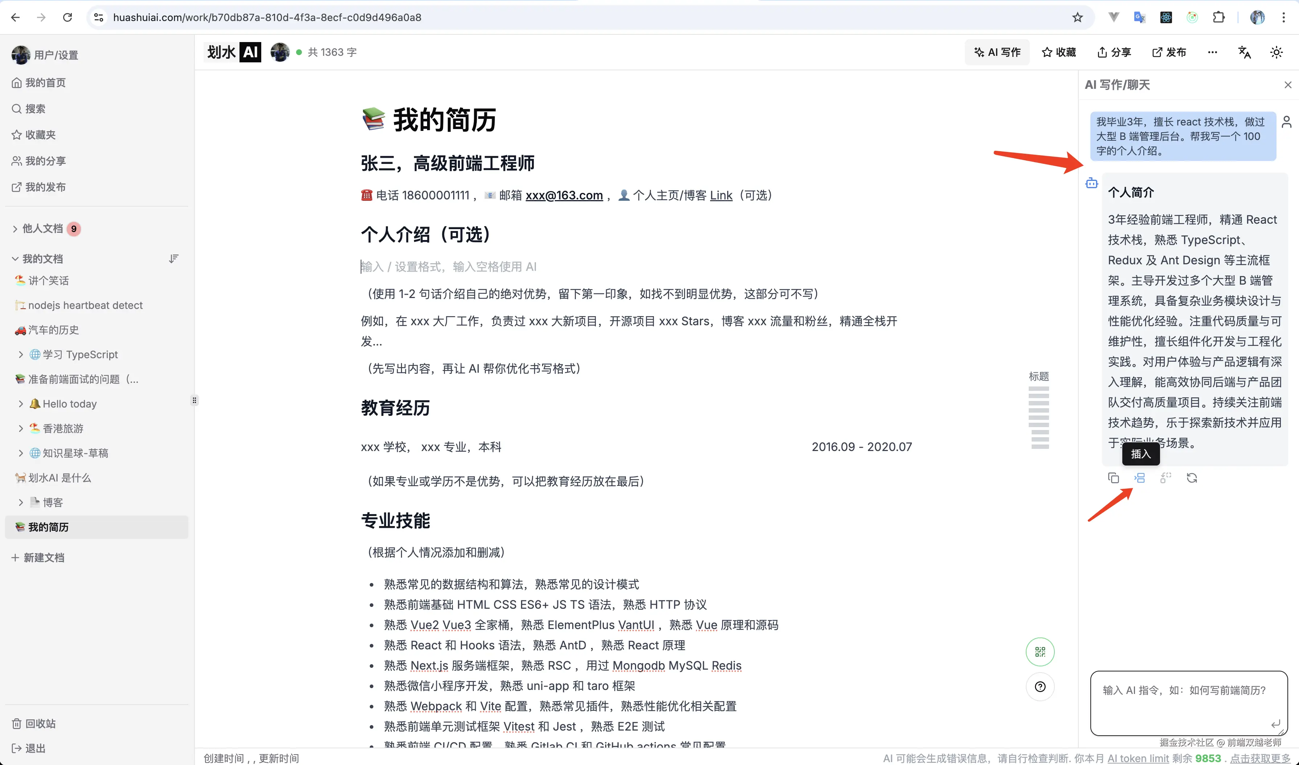Click the QR code icon in the editor
This screenshot has height=765, width=1299.
(x=1040, y=652)
